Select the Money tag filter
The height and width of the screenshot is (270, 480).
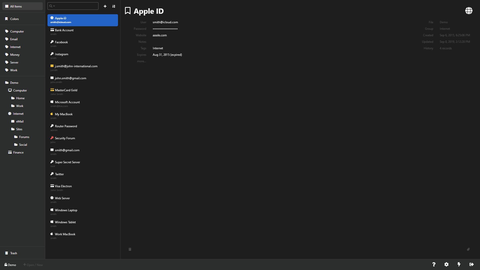pyautogui.click(x=15, y=55)
